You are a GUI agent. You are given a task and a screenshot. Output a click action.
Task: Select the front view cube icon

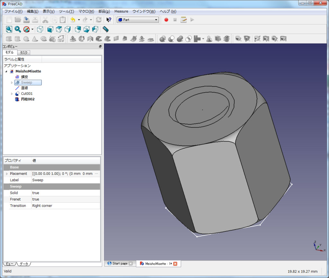tap(50, 29)
